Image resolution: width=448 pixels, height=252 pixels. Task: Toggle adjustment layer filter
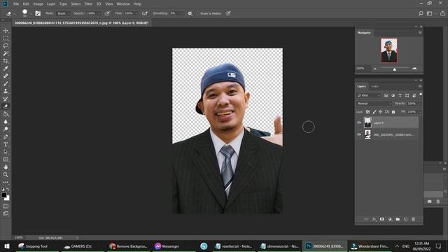pos(393,95)
